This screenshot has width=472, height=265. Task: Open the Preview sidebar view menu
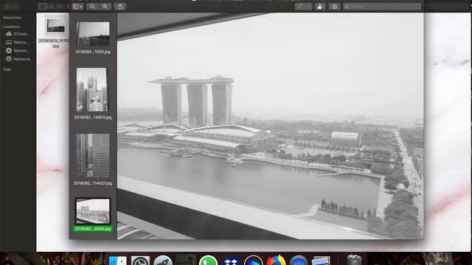click(77, 7)
